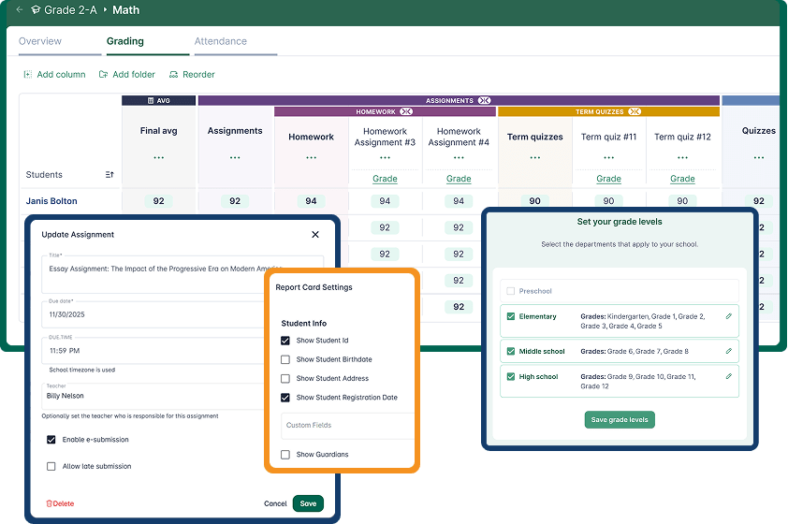Click Grade link under Term quiz #11
The image size is (788, 524).
click(608, 179)
